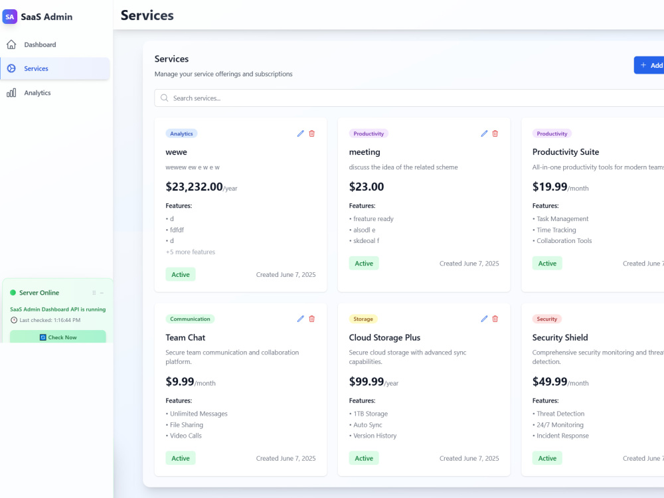
Task: Click the $99.99 price on Cloud Storage Plus
Action: point(367,382)
